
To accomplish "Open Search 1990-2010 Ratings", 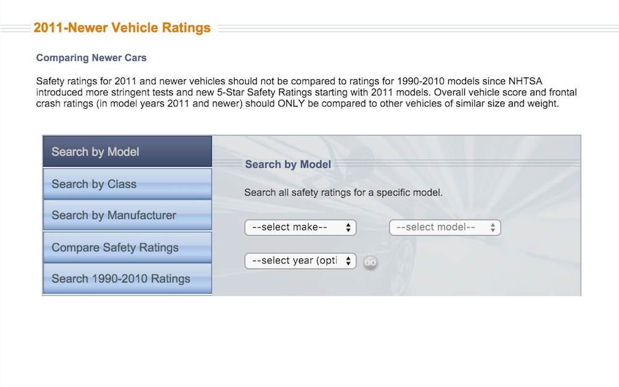I will pyautogui.click(x=127, y=278).
